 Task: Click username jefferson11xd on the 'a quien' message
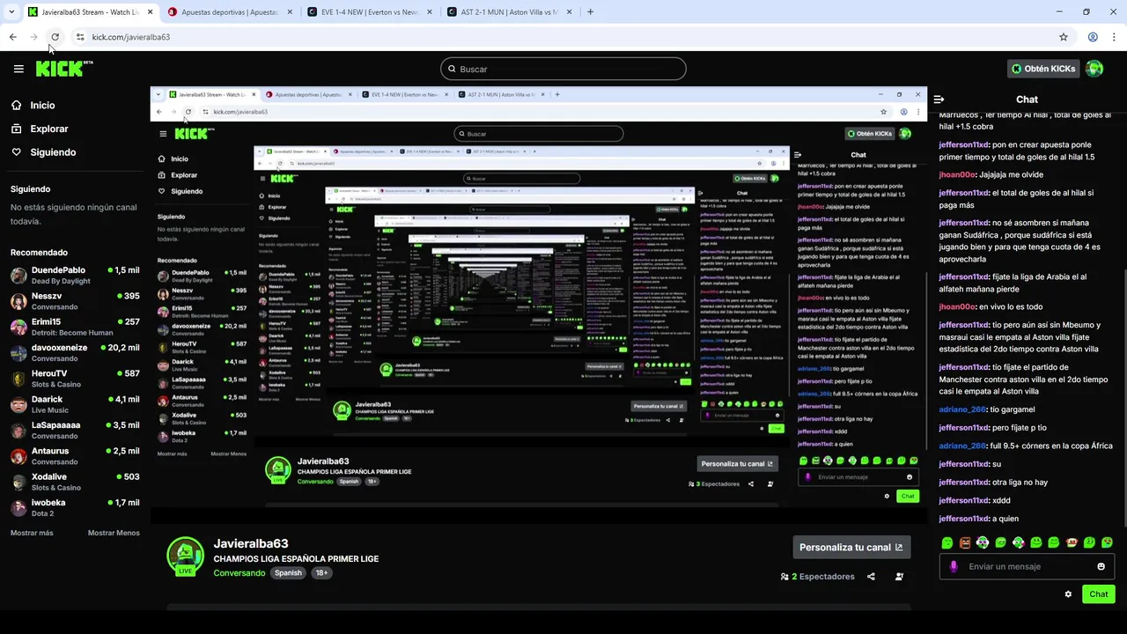click(x=964, y=519)
